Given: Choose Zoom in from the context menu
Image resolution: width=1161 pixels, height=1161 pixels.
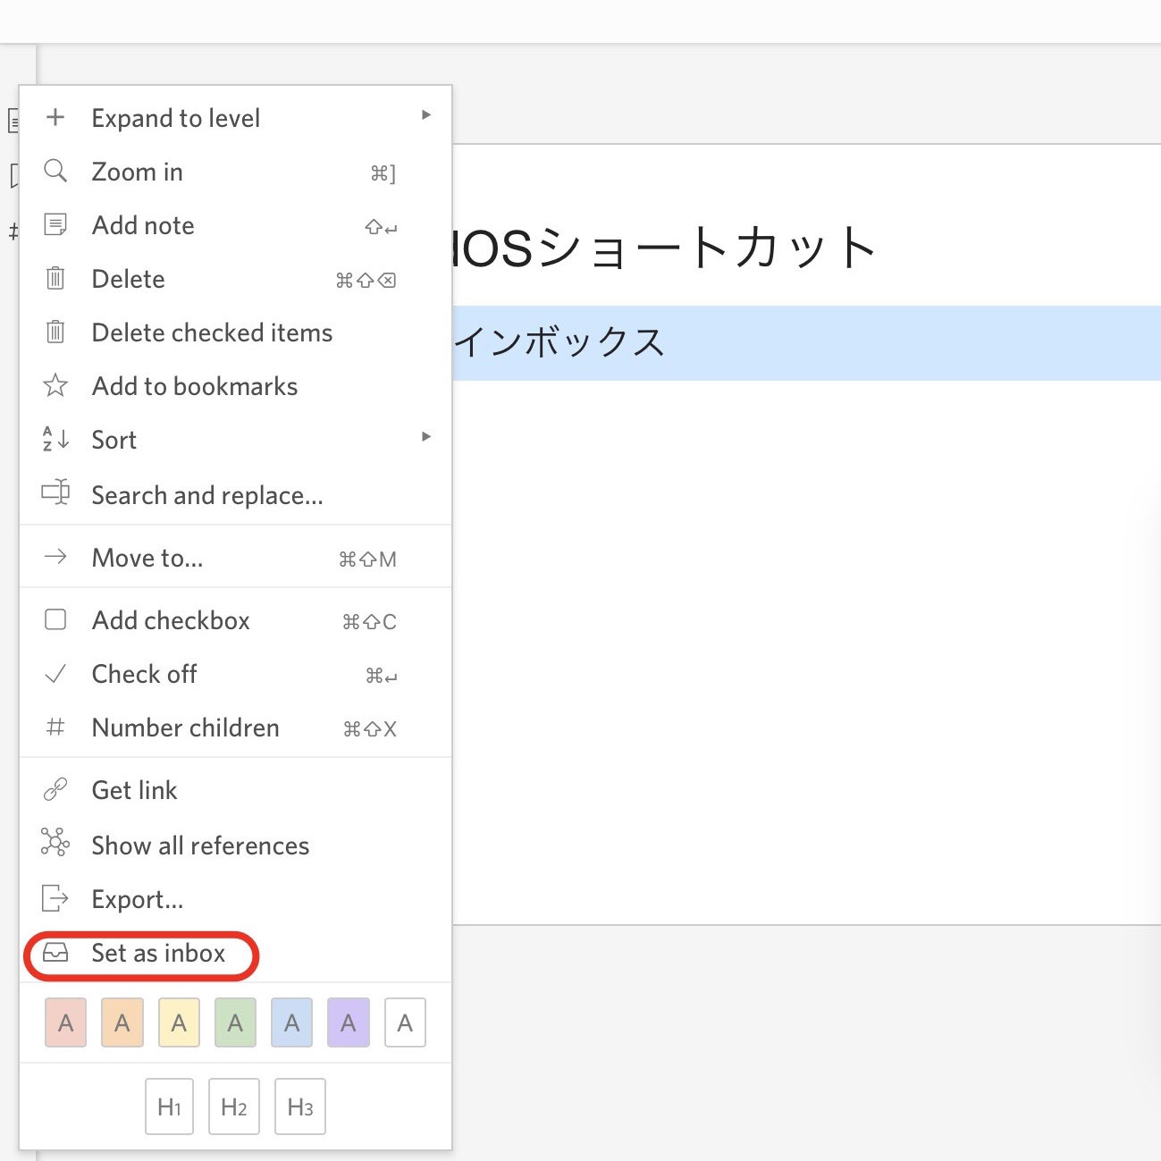Looking at the screenshot, I should point(236,172).
